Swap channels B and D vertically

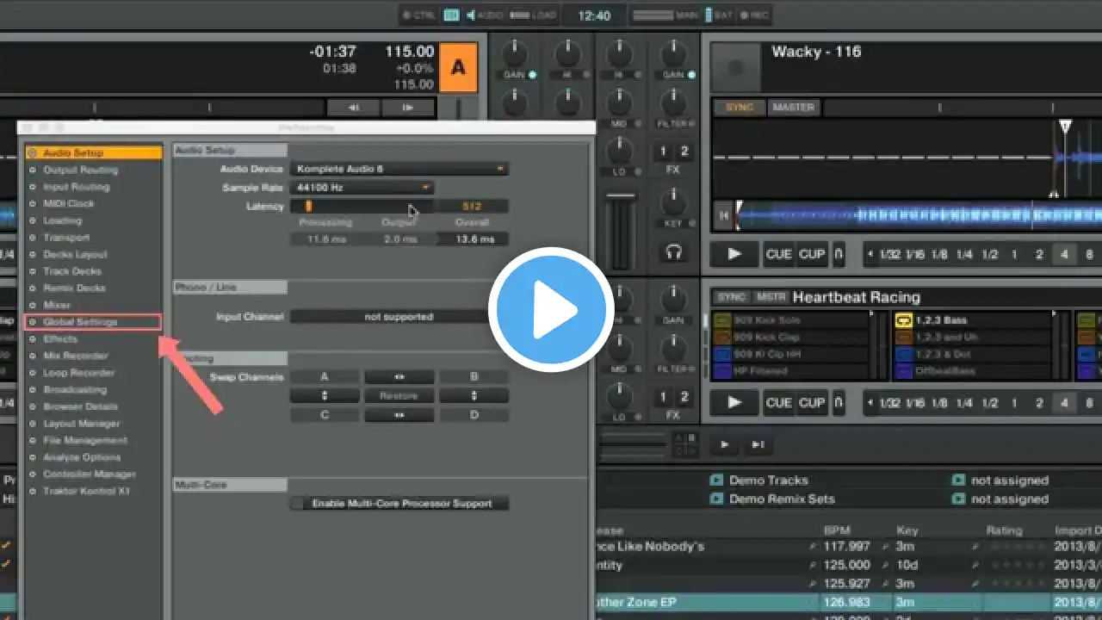[474, 396]
